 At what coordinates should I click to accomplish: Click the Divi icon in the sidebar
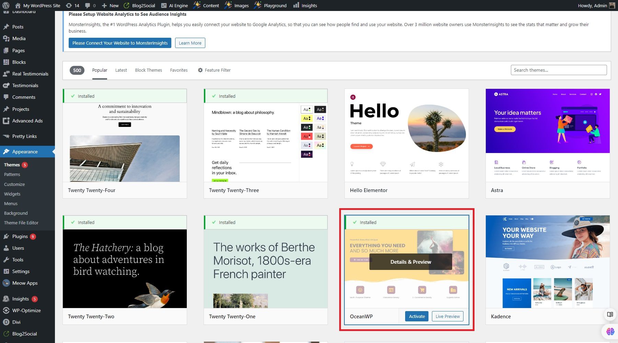[6, 322]
